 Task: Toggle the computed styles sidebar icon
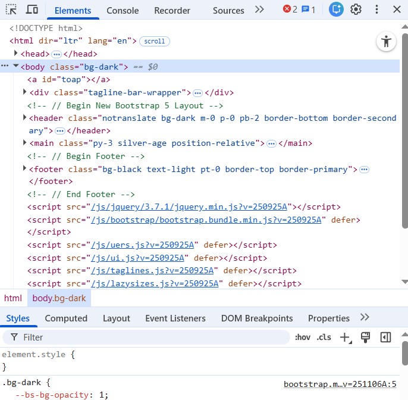click(x=385, y=337)
